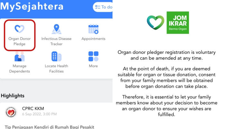Click the checklist icon in To do
This screenshot has height=129, width=225.
pos(97,7)
